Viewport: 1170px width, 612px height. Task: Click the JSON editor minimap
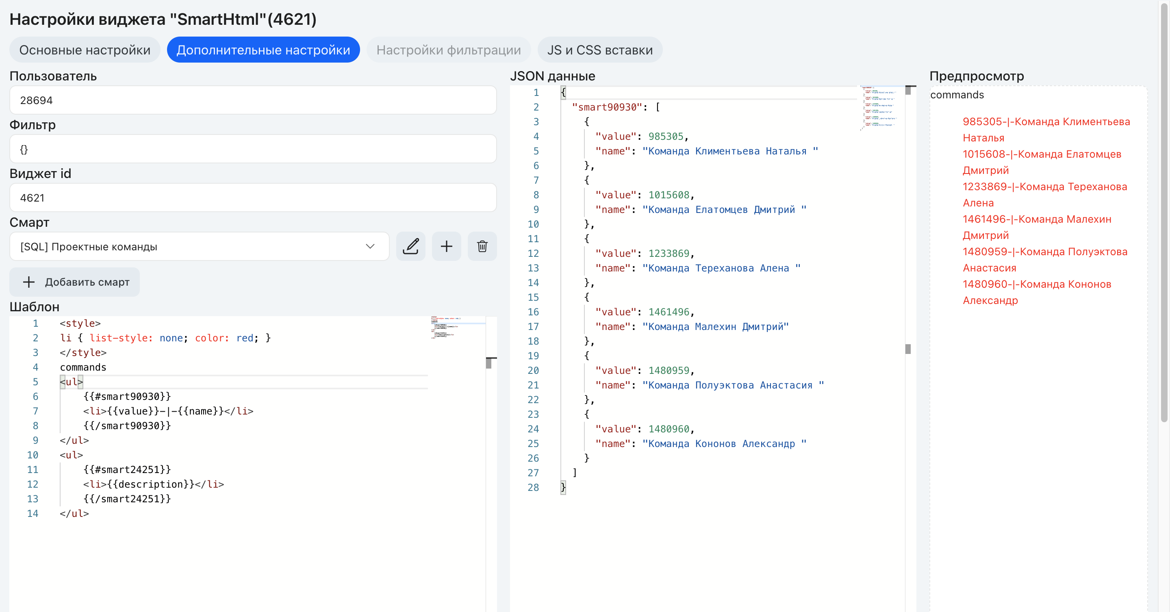880,108
